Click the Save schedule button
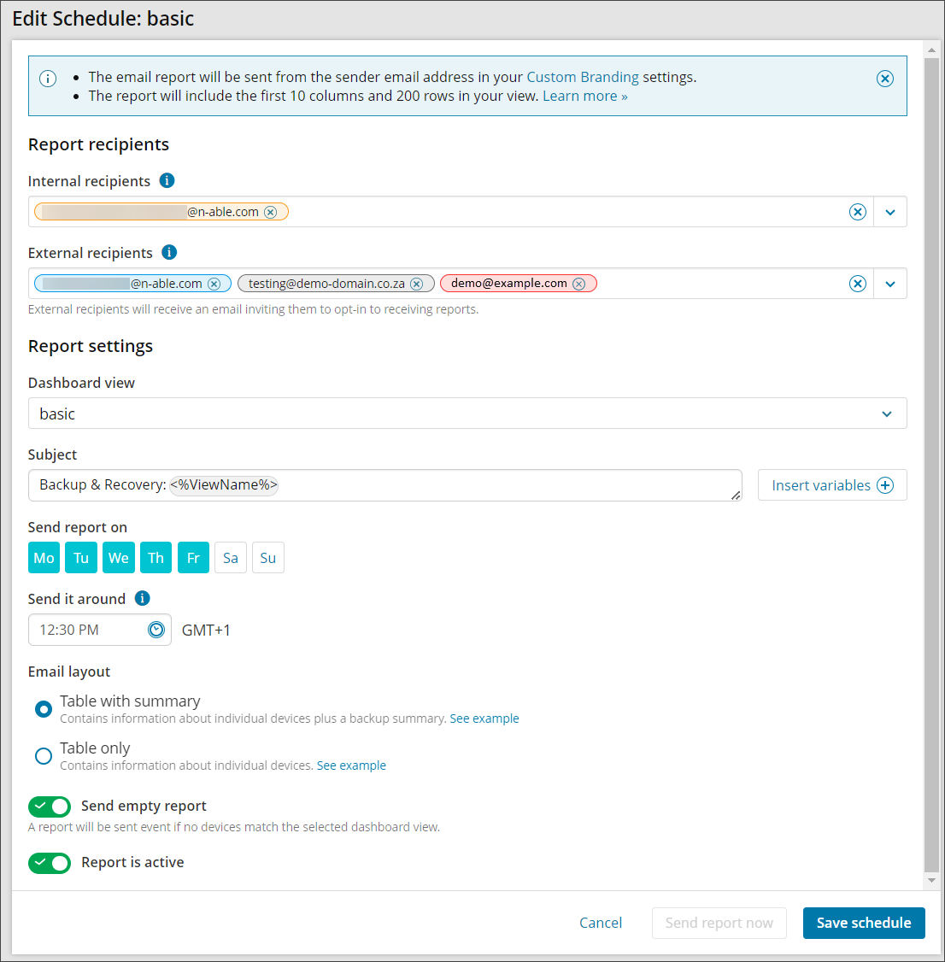 pyautogui.click(x=864, y=923)
